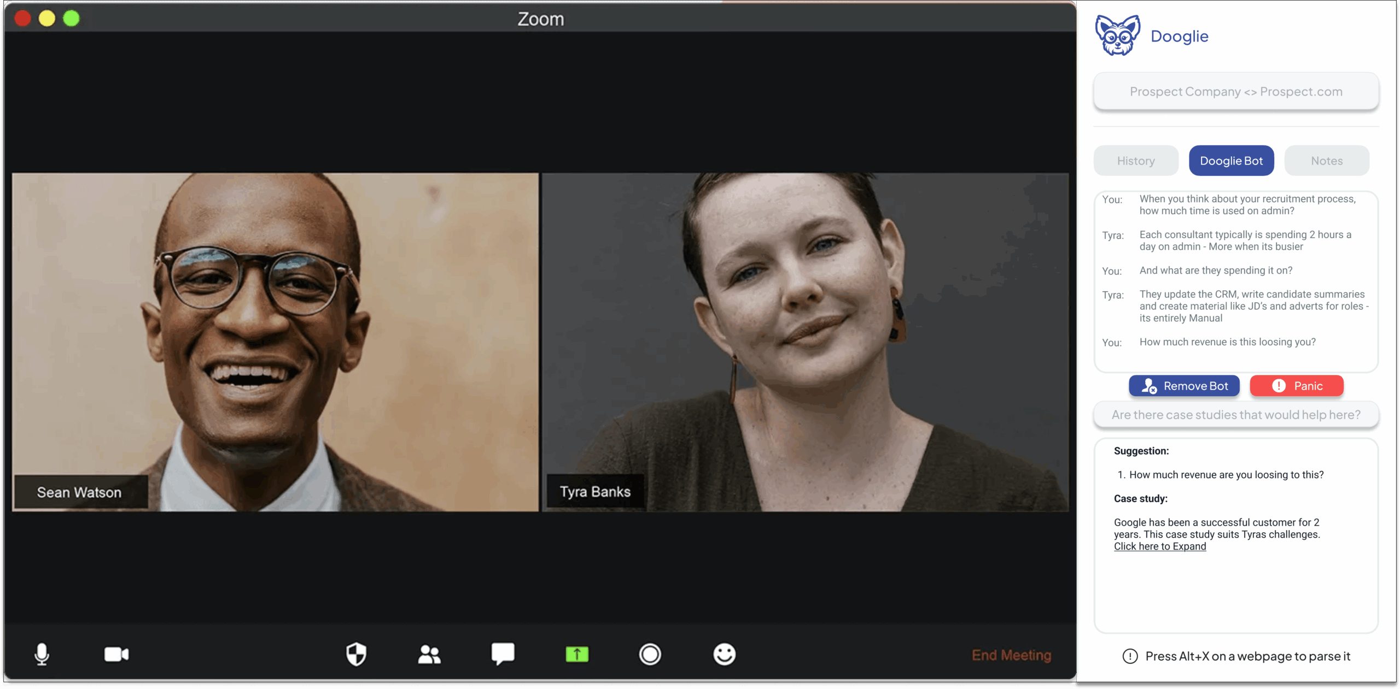Select the Dooglie Bot tab
Viewport: 1400px width, 689px height.
click(x=1231, y=161)
